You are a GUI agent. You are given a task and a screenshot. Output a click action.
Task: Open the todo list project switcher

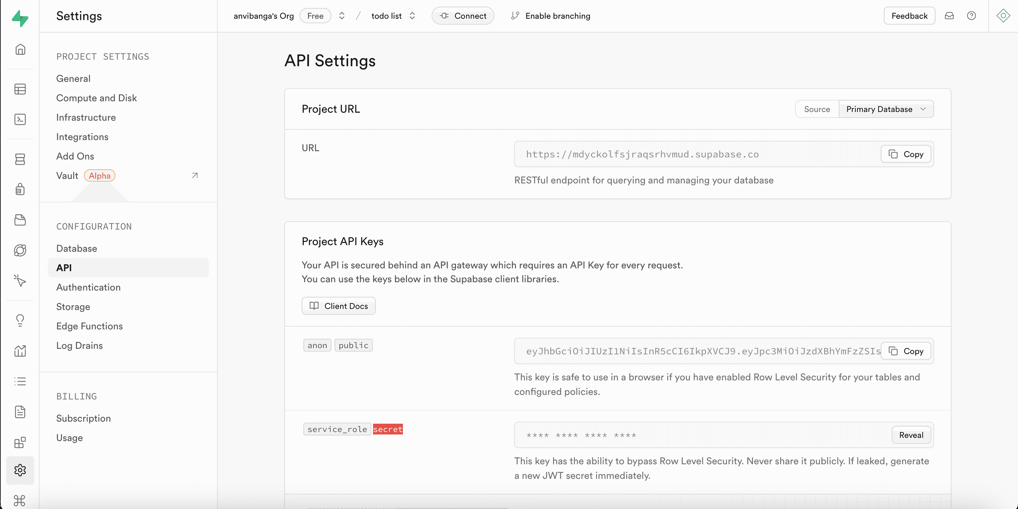click(412, 15)
